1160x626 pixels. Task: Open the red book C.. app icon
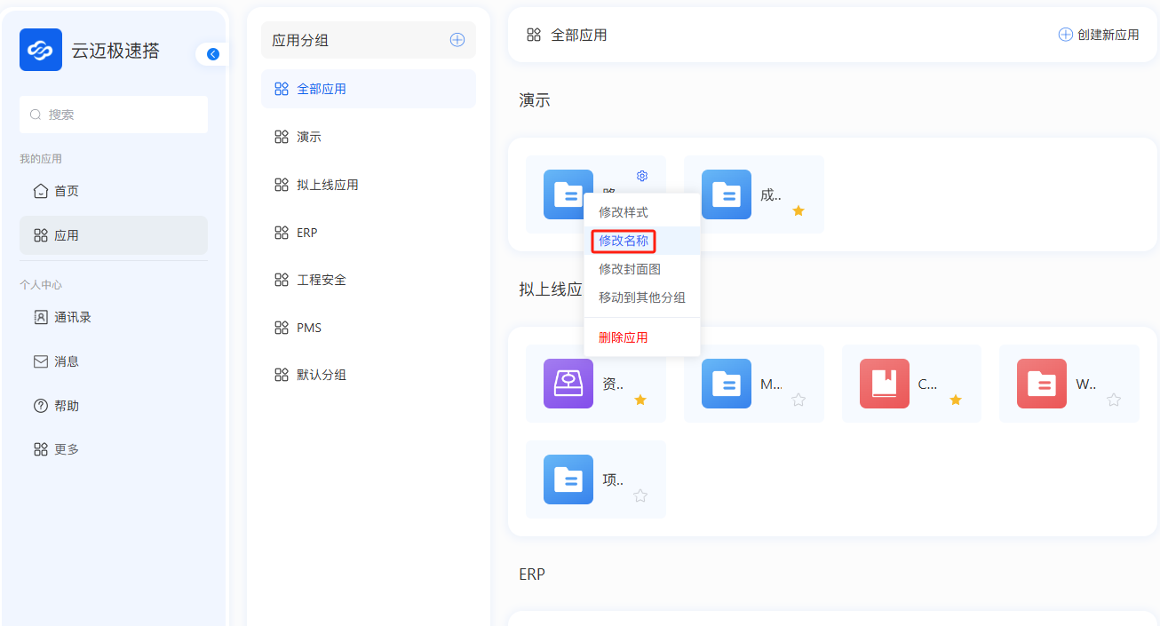coord(884,384)
